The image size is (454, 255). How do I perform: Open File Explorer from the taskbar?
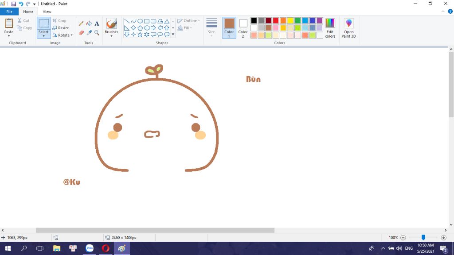tap(56, 248)
